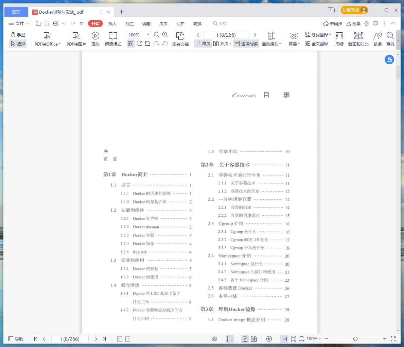Click the zoom slider handle
Viewport: 404px width, 347px height.
pyautogui.click(x=355, y=339)
